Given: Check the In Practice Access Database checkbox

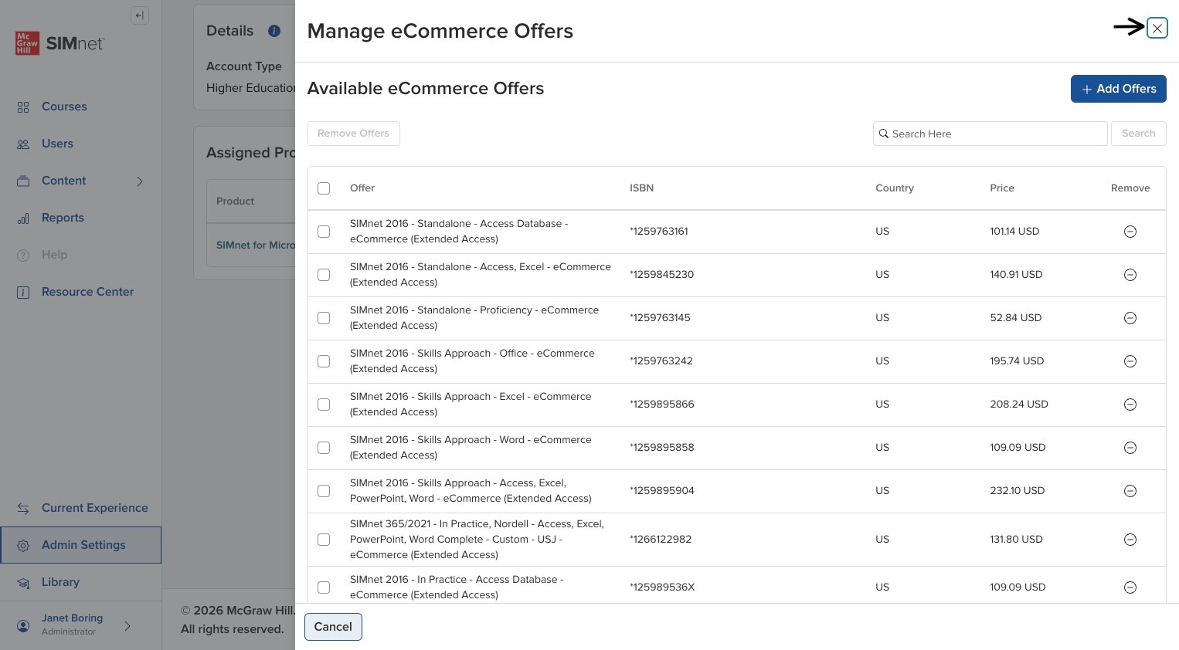Looking at the screenshot, I should click(x=324, y=587).
